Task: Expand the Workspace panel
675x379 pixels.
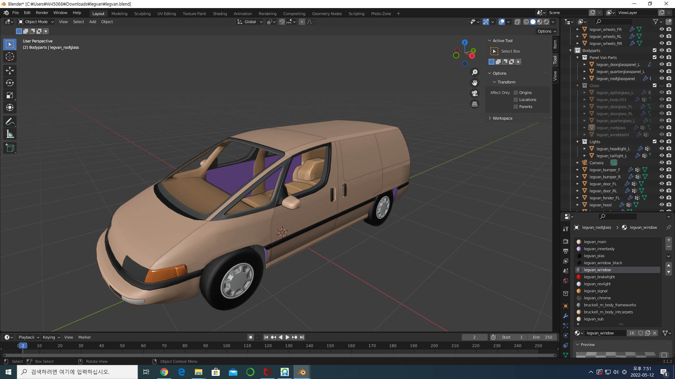Action: point(502,118)
